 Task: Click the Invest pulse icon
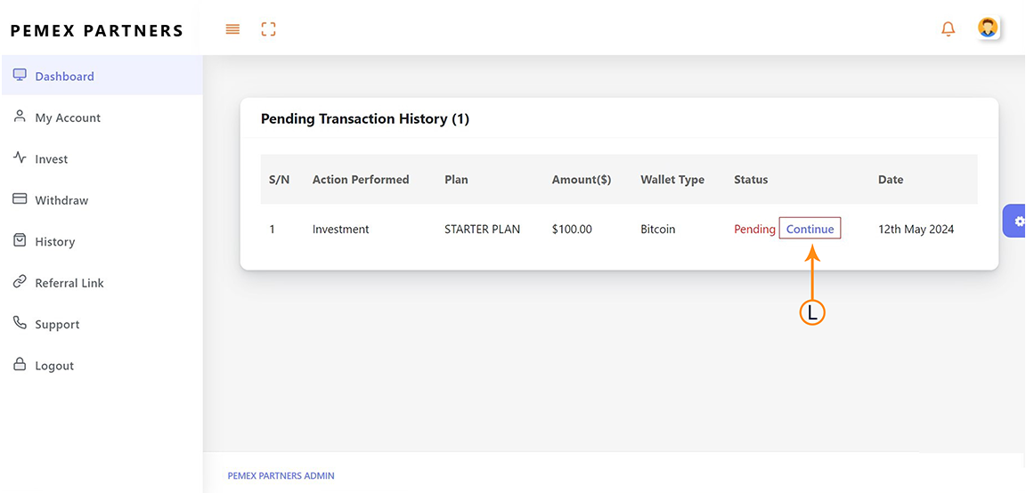[20, 158]
